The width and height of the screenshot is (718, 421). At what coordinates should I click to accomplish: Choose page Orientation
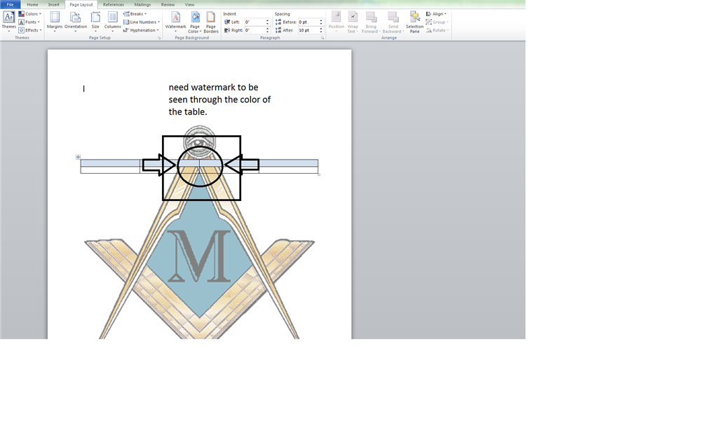76,22
